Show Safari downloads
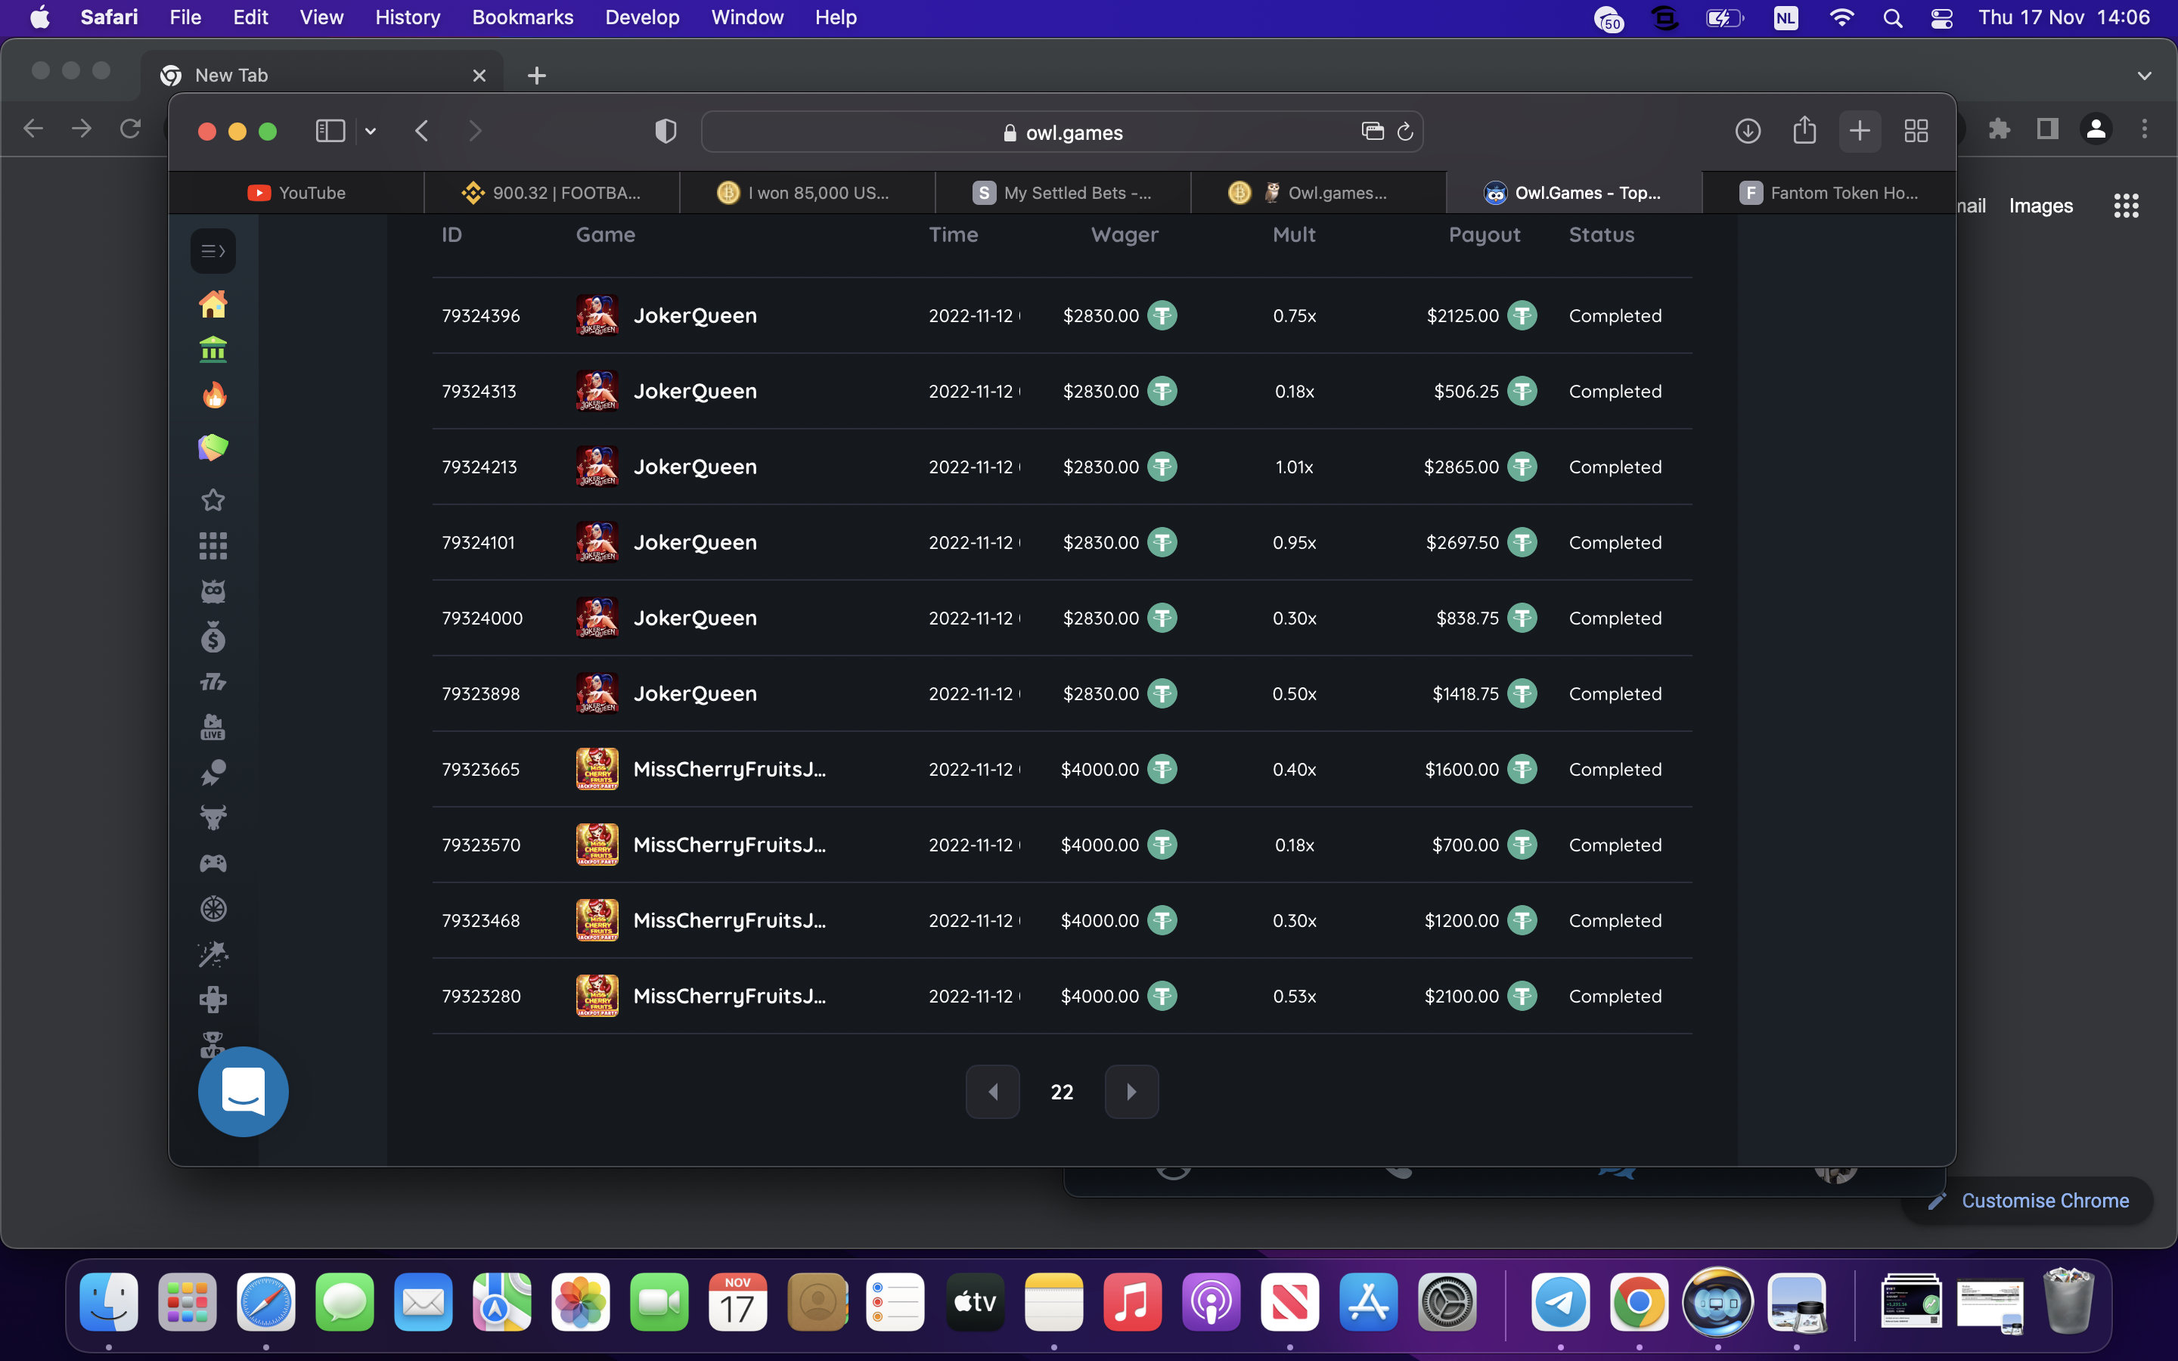 1748,132
